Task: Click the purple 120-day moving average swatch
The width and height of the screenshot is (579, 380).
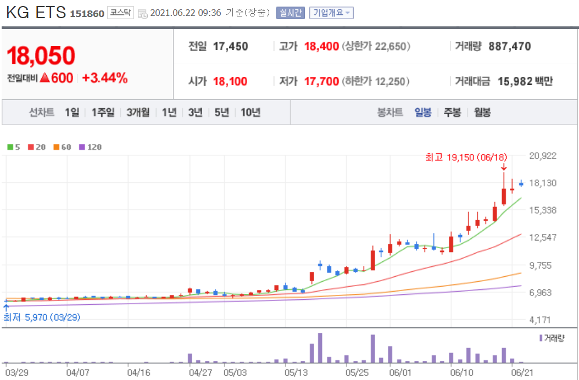Action: point(82,147)
